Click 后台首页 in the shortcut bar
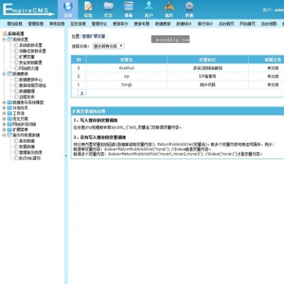284x284 pixels. click(x=227, y=24)
